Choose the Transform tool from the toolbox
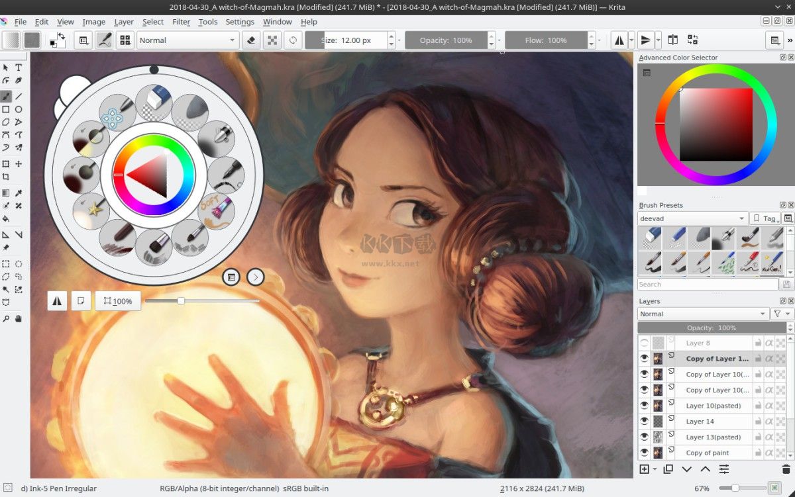The width and height of the screenshot is (795, 497). (7, 163)
